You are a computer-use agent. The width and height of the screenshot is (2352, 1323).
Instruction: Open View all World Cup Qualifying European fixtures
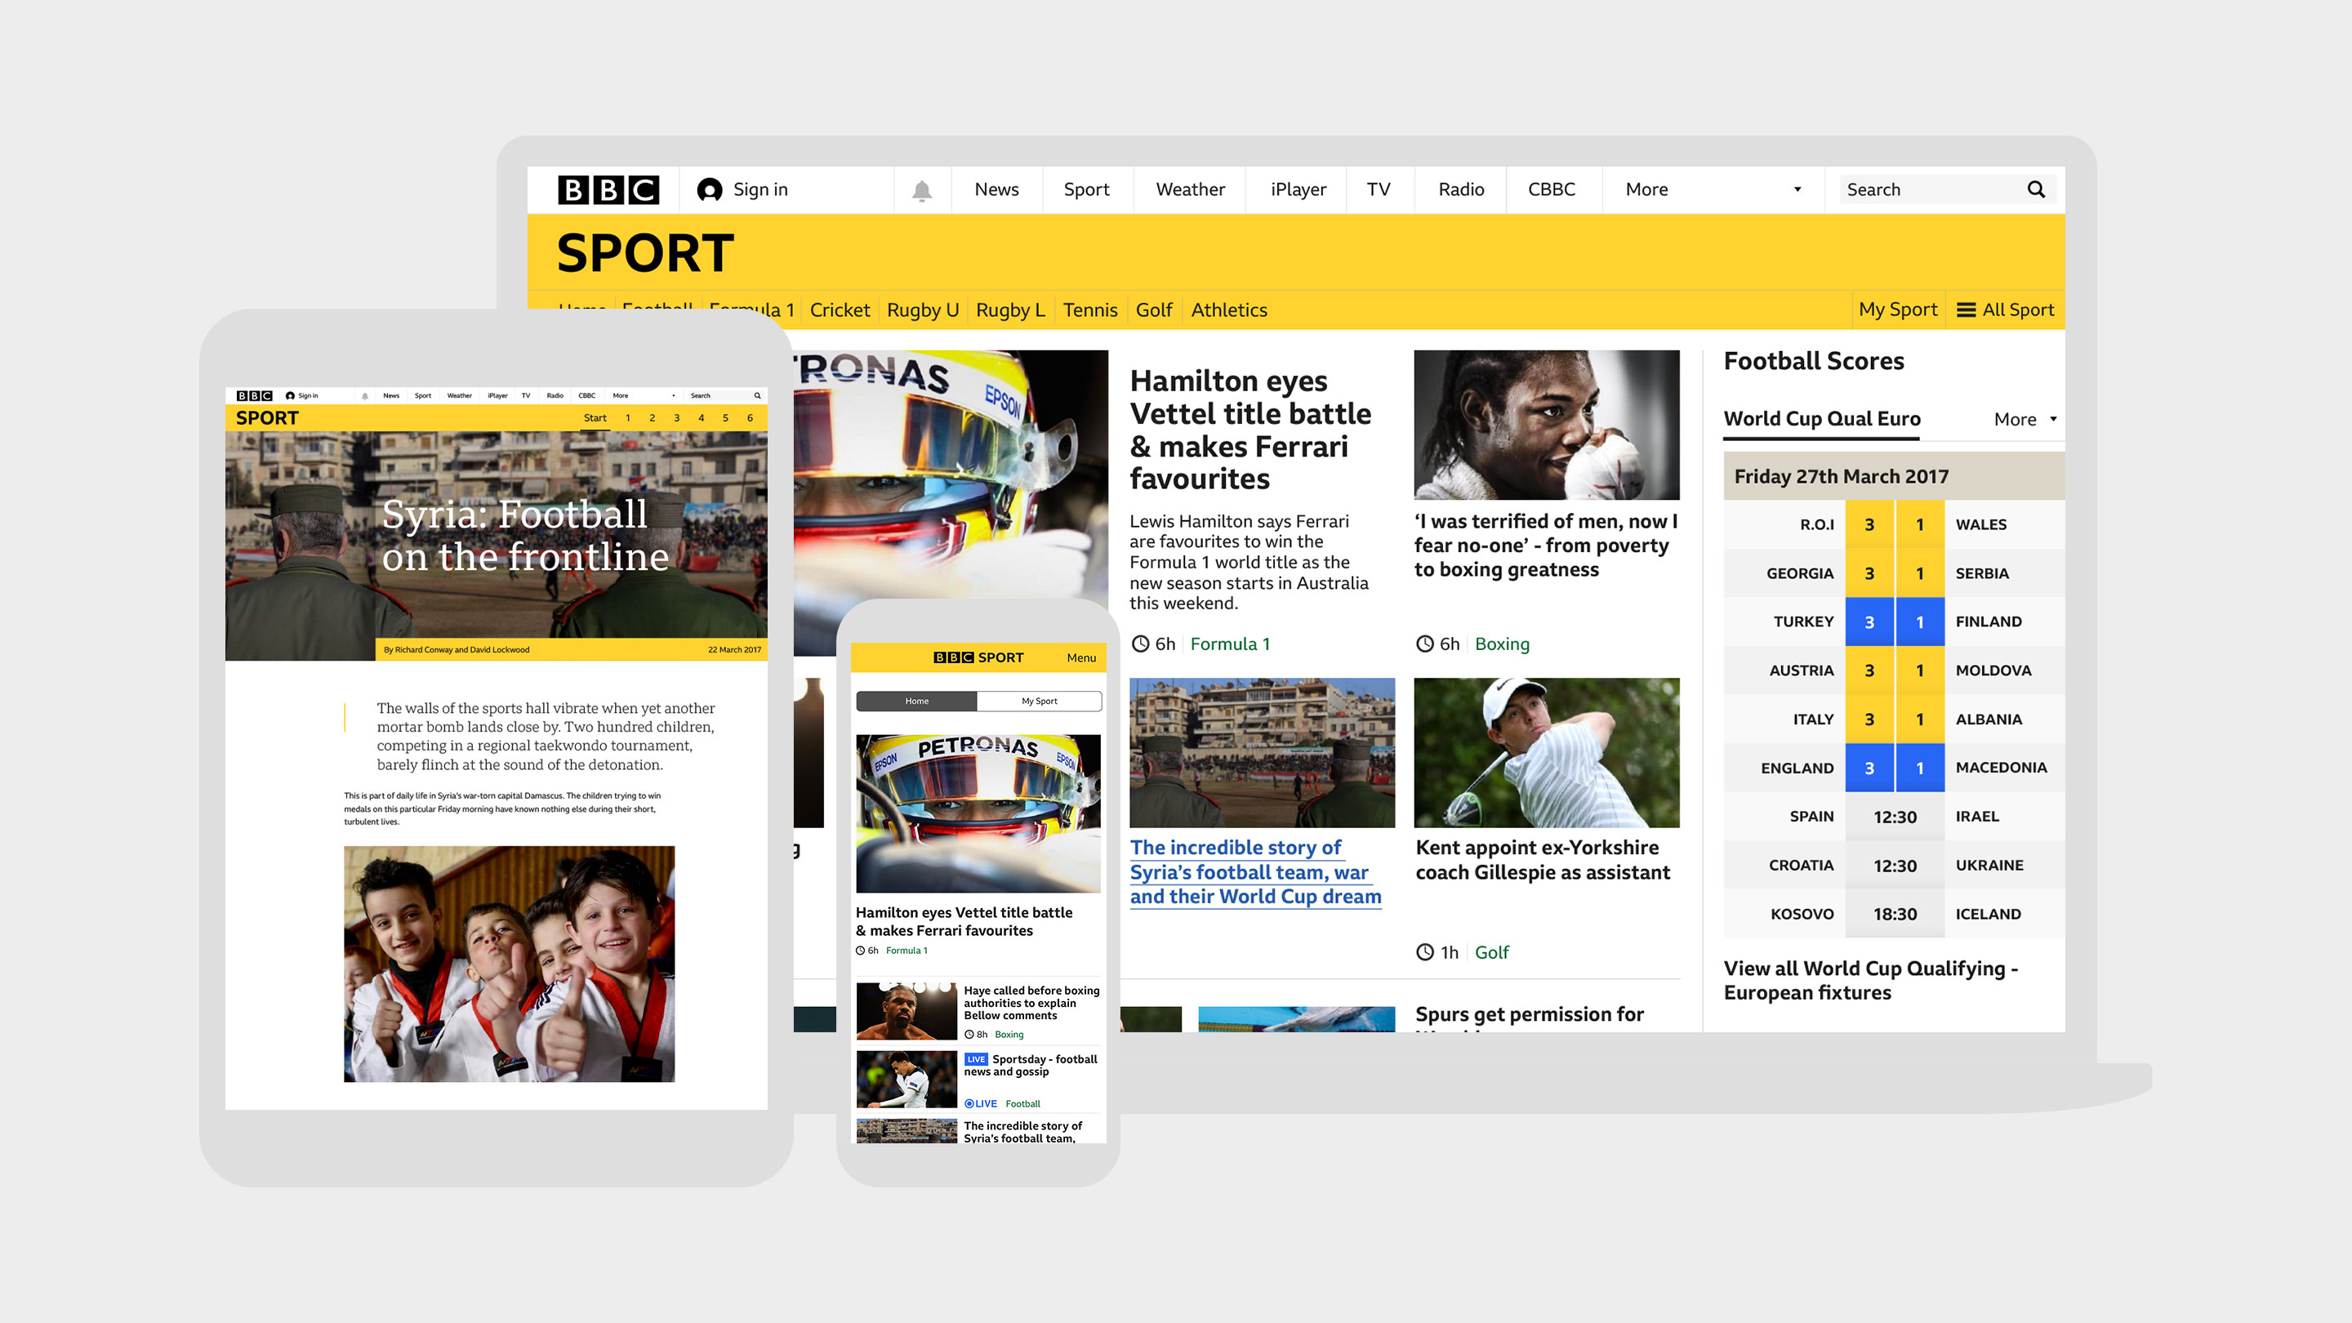(1871, 981)
